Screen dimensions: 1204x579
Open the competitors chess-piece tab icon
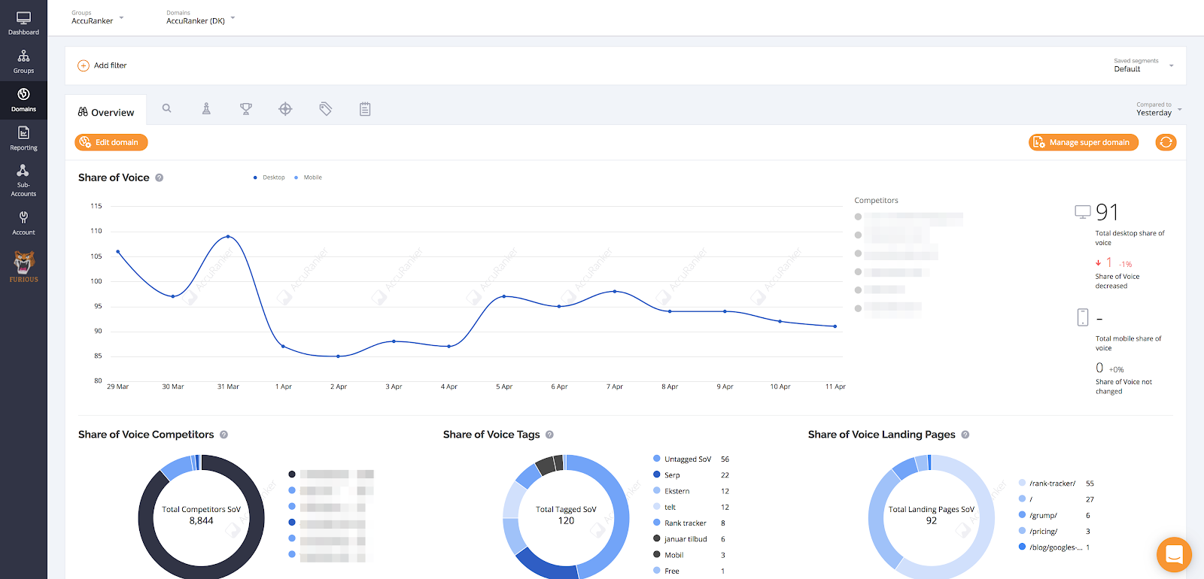point(206,109)
